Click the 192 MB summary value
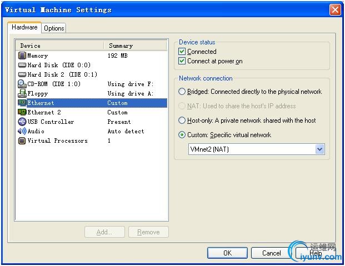This screenshot has width=345, height=266. click(117, 56)
